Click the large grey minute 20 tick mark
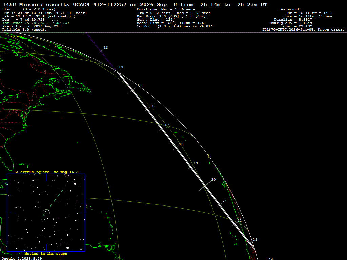The width and height of the screenshot is (347, 260). [x=205, y=186]
